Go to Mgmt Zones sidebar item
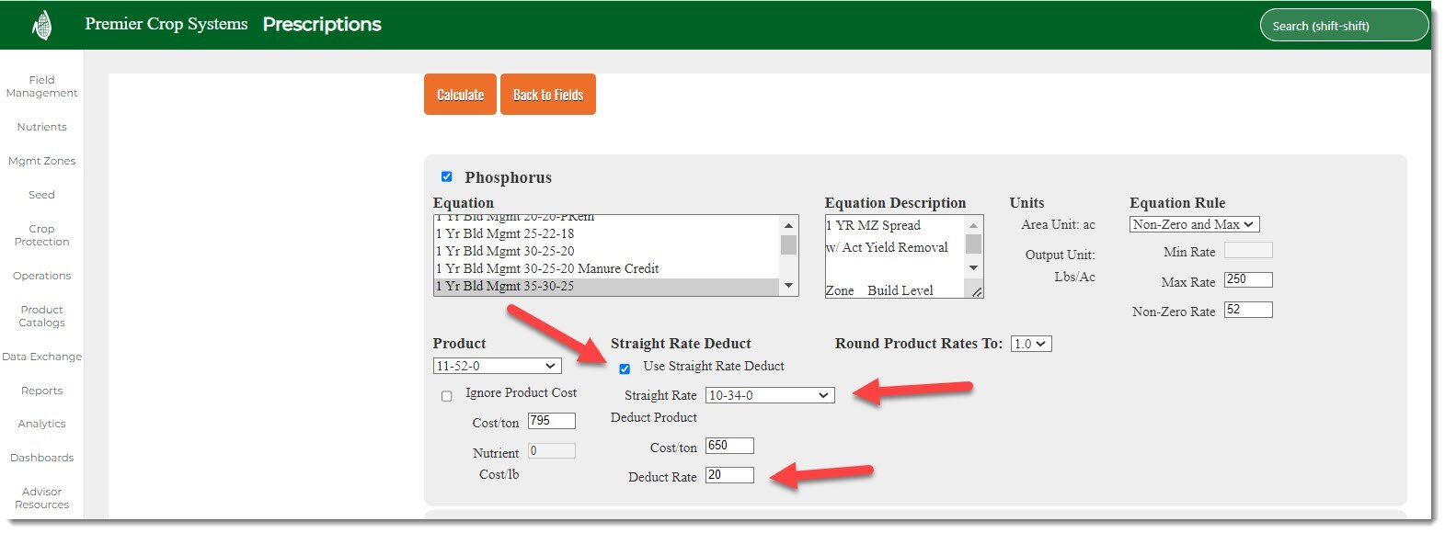This screenshot has width=1445, height=533. tap(41, 161)
